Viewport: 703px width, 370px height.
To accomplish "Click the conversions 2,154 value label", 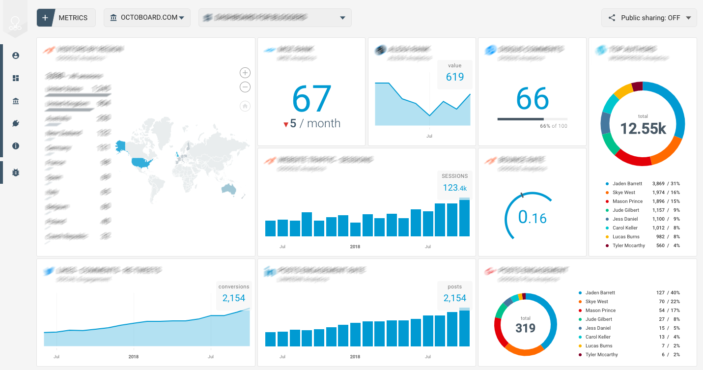I will click(234, 293).
